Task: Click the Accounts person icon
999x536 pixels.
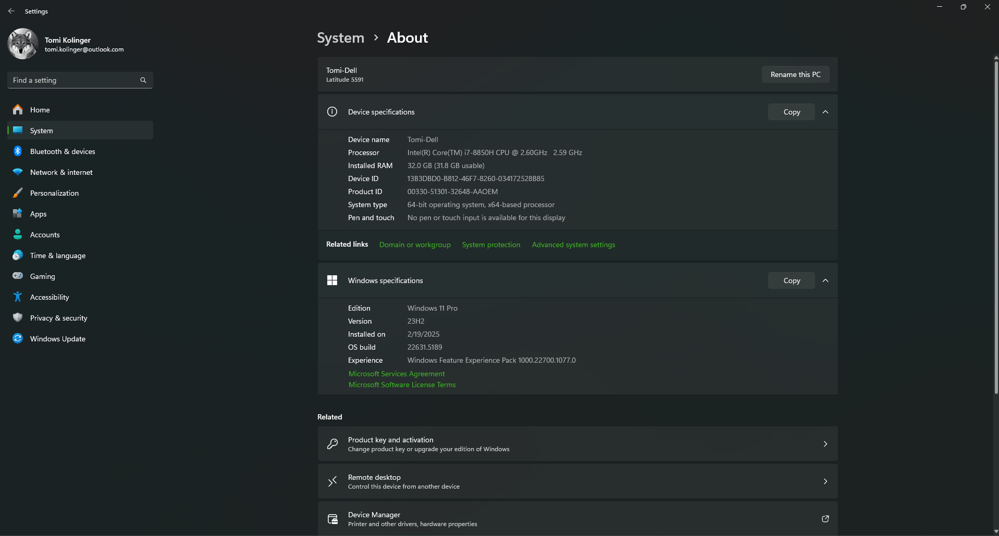Action: [x=18, y=234]
